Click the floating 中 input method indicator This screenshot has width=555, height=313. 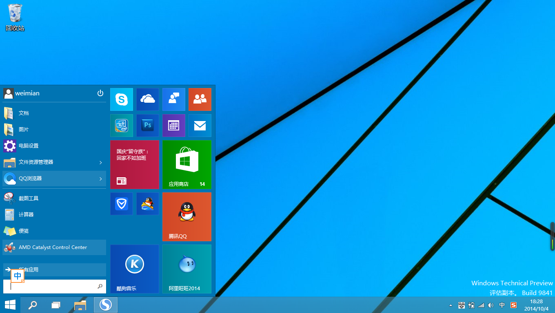pos(18,276)
